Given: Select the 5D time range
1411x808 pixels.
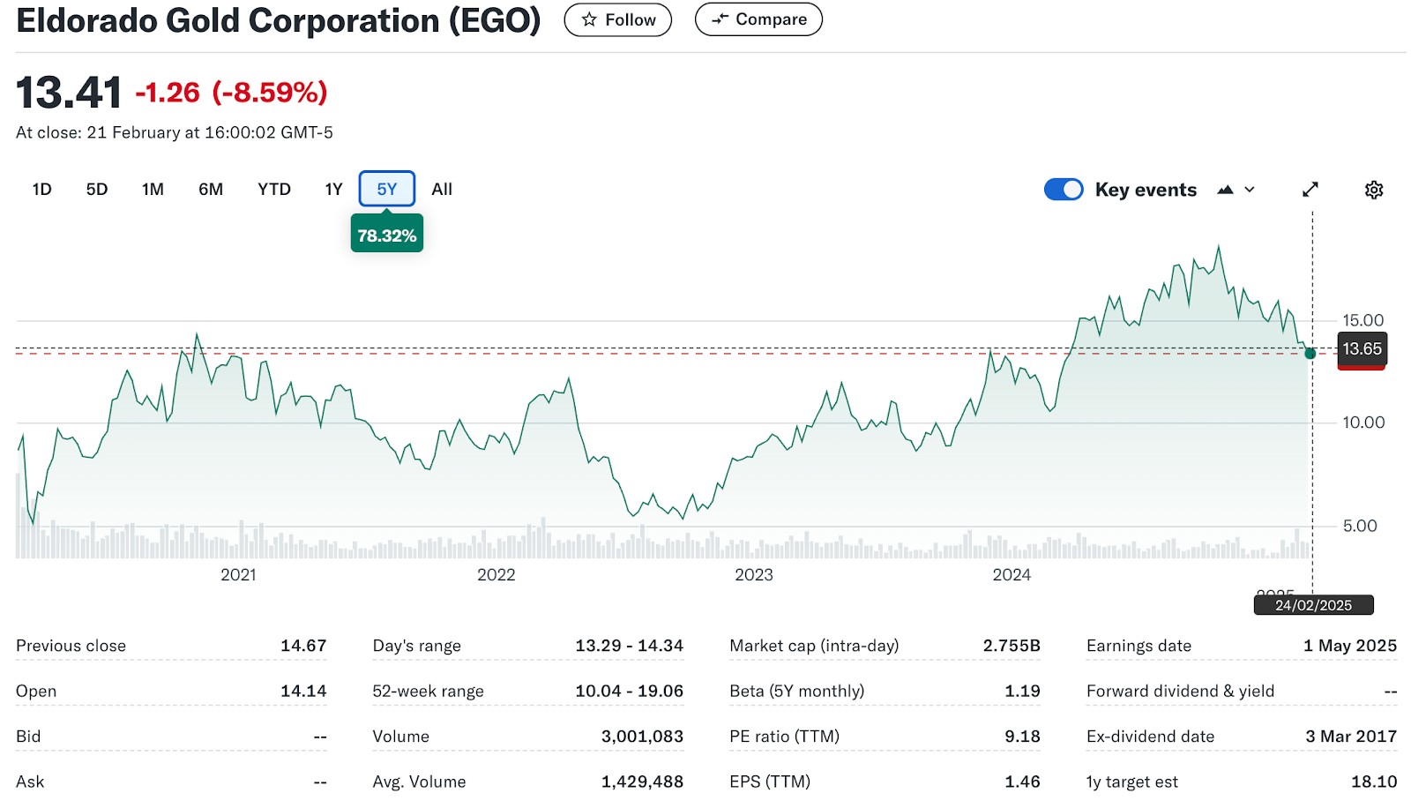Looking at the screenshot, I should click(x=97, y=189).
